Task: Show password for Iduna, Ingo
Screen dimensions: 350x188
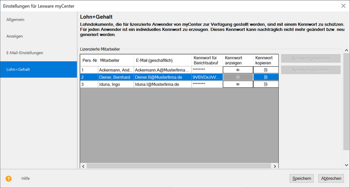Action: 238,84
